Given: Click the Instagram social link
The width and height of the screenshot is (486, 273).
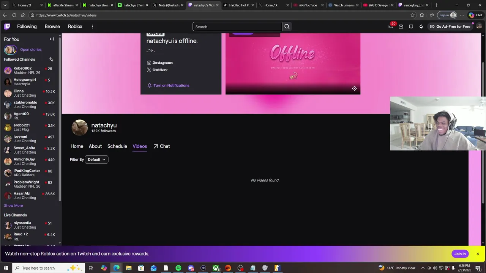Looking at the screenshot, I should (160, 63).
